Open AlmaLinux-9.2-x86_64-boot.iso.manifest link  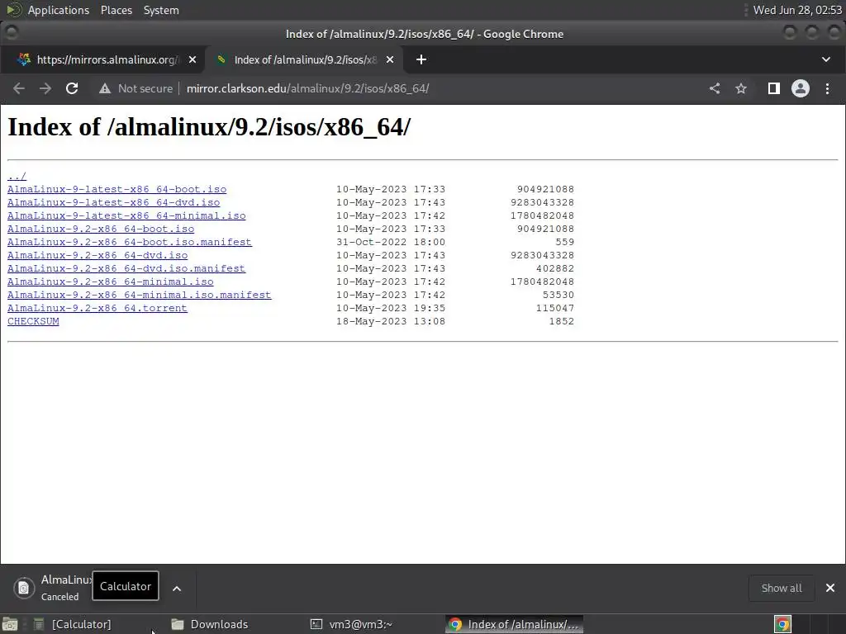[130, 242]
